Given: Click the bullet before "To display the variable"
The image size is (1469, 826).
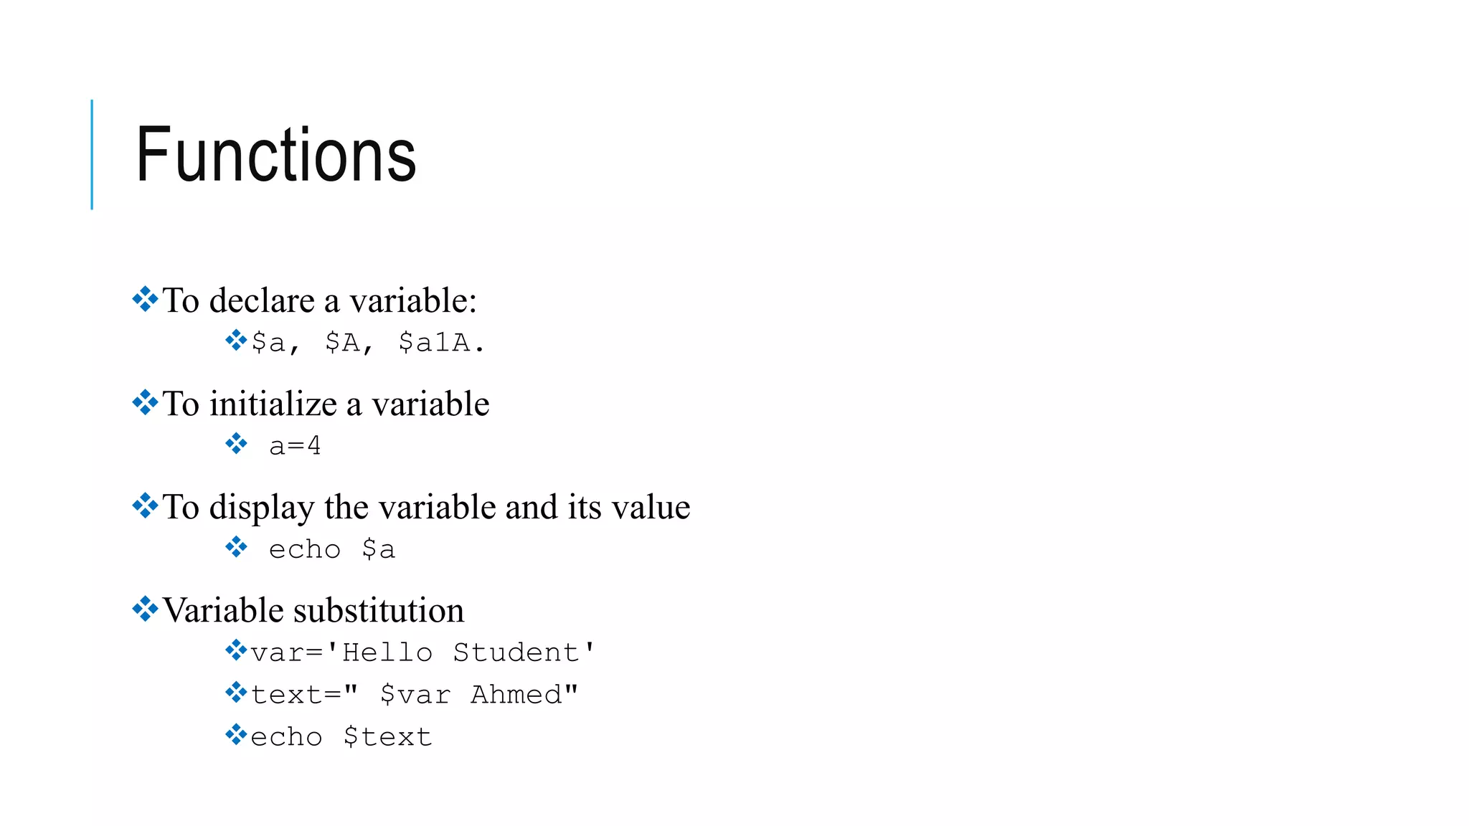Looking at the screenshot, I should (x=145, y=505).
